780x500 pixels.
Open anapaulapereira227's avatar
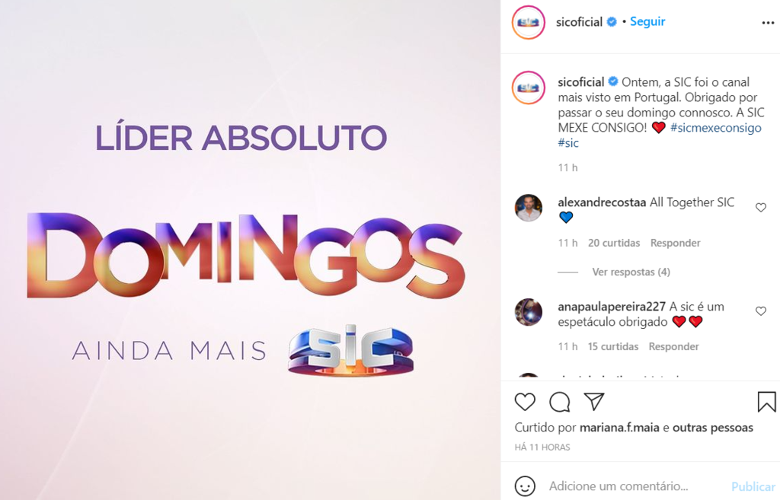(x=529, y=312)
